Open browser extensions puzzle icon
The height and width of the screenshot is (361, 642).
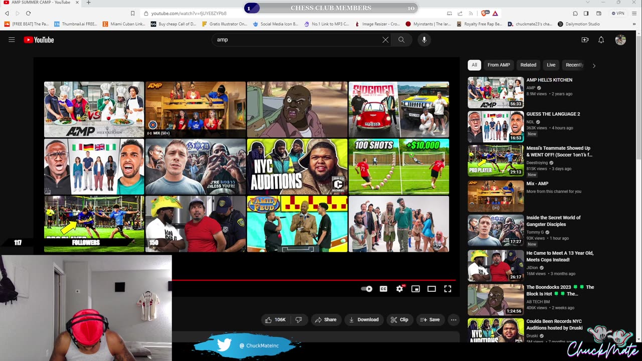[x=575, y=14]
